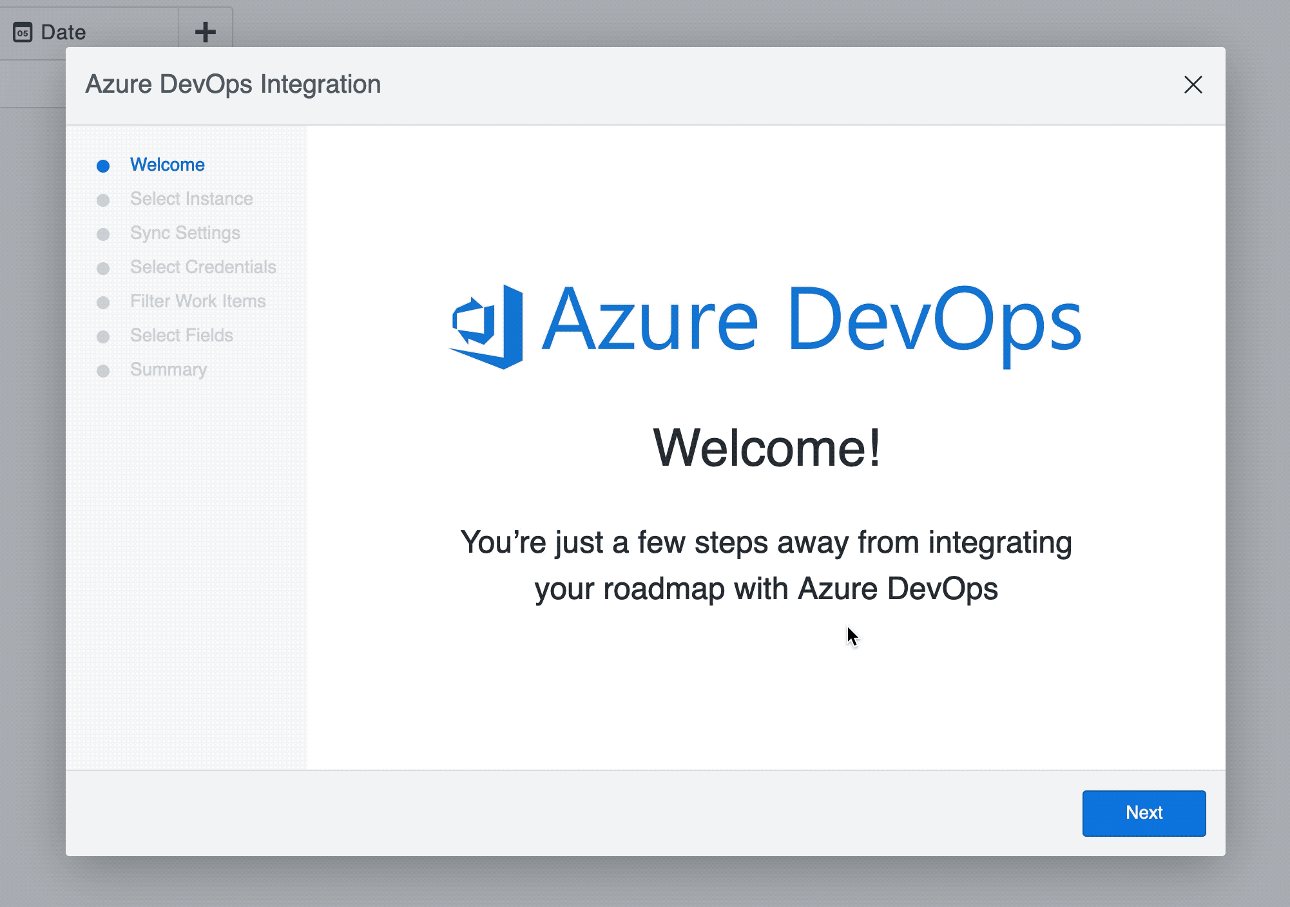Close the Azure DevOps Integration dialog
The image size is (1290, 907).
click(1193, 84)
